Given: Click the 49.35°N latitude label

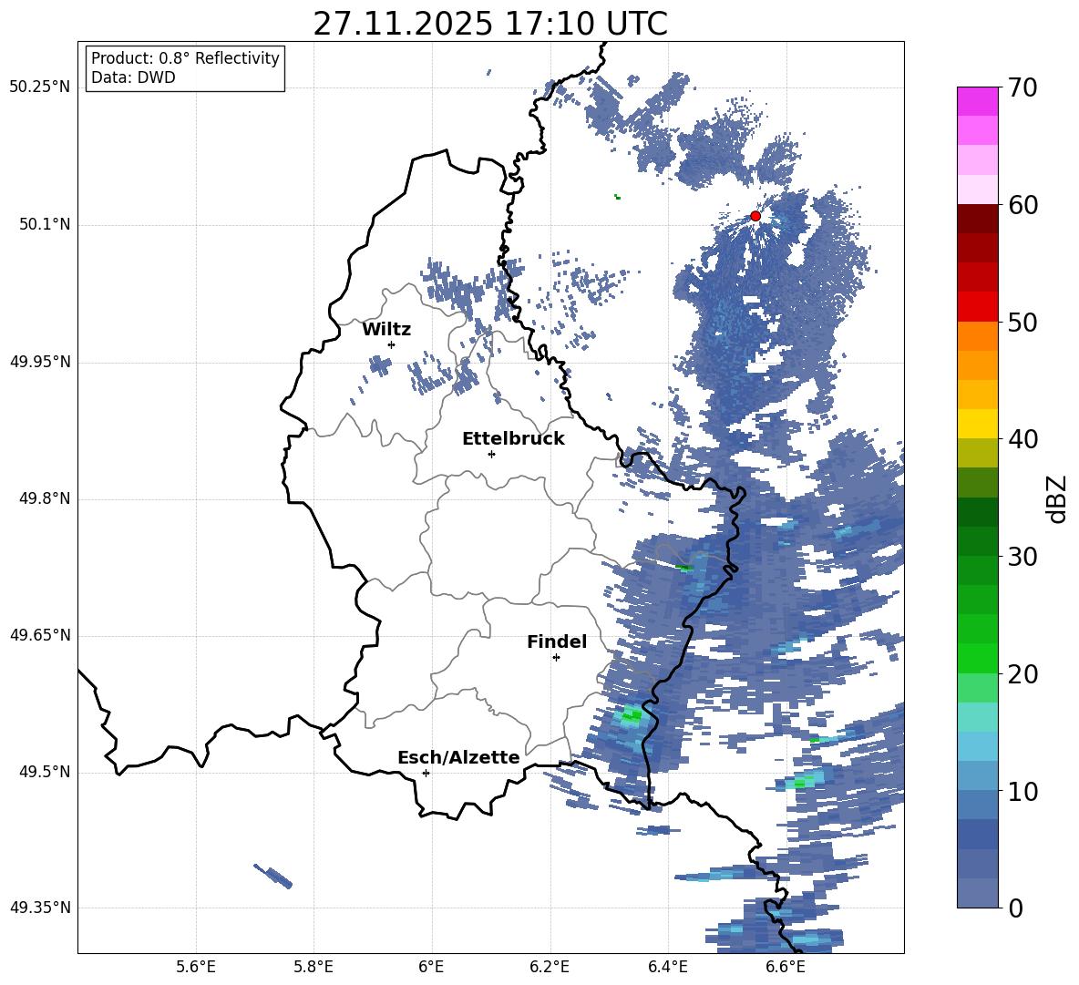Looking at the screenshot, I should click(40, 908).
